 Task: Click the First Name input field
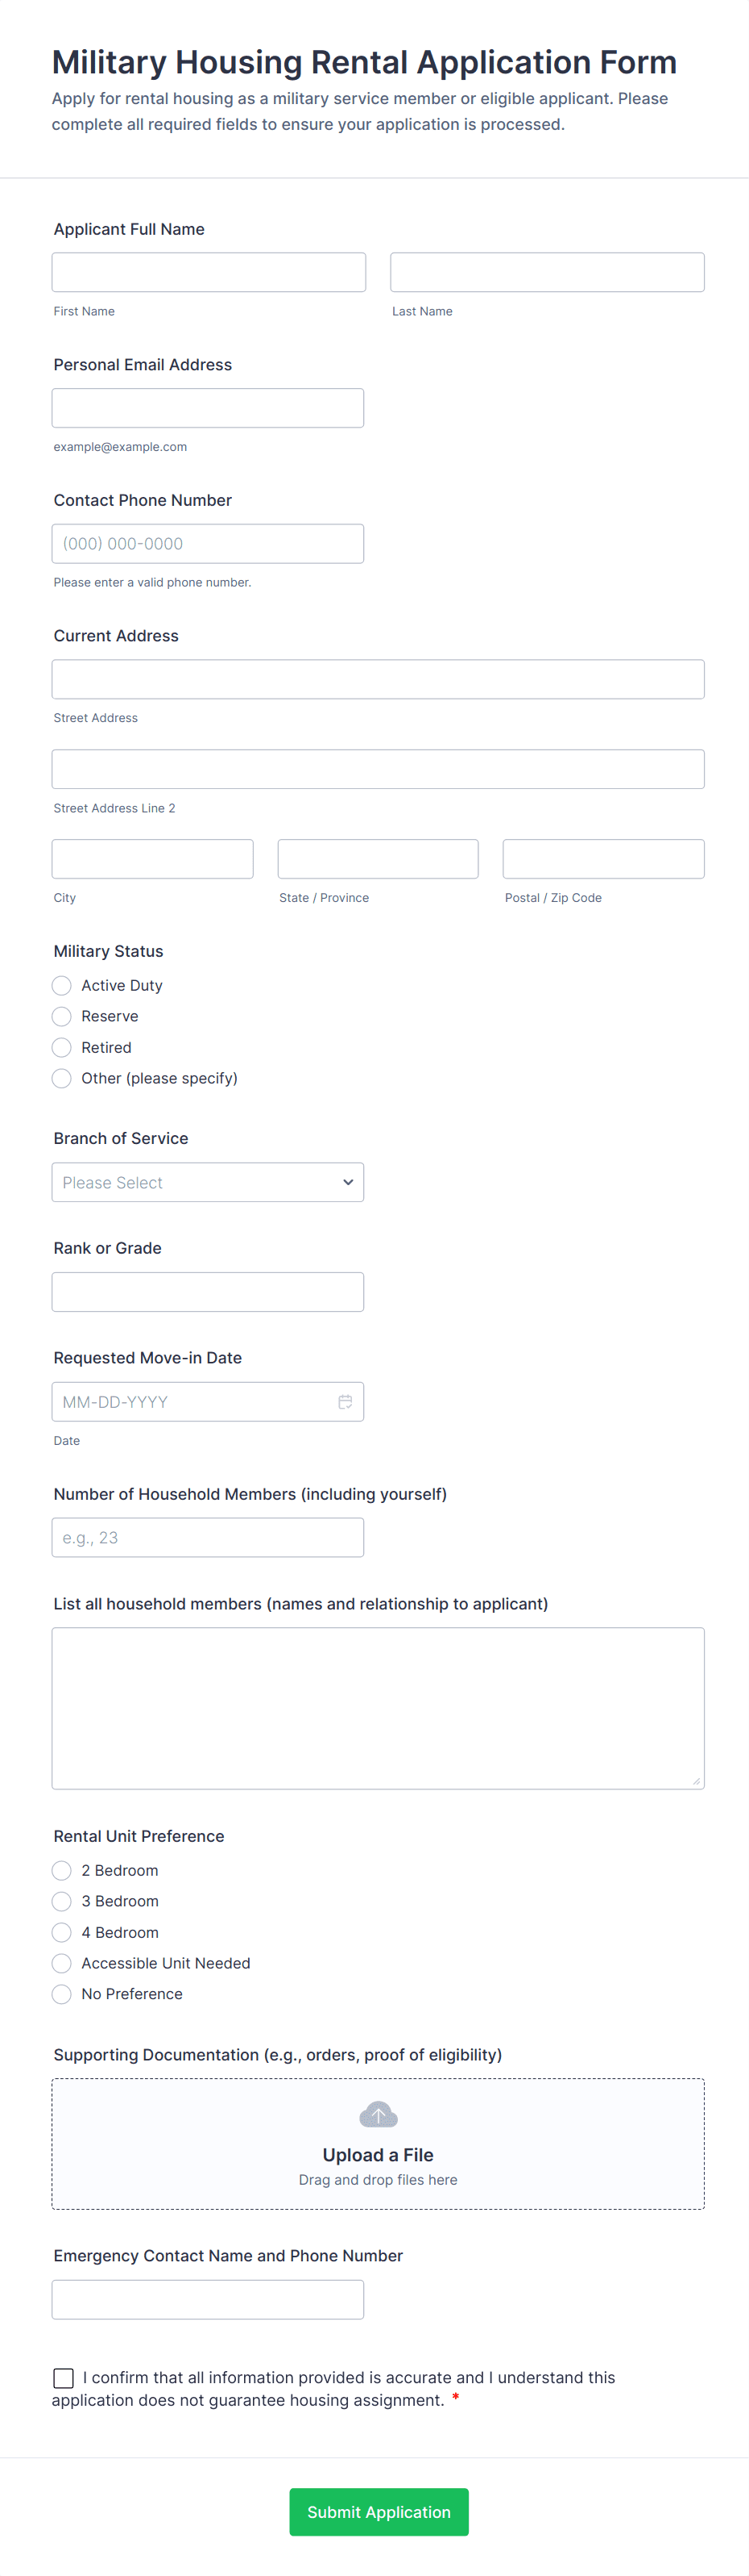[209, 272]
